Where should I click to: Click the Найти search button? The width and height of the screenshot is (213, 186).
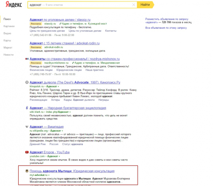145,5
